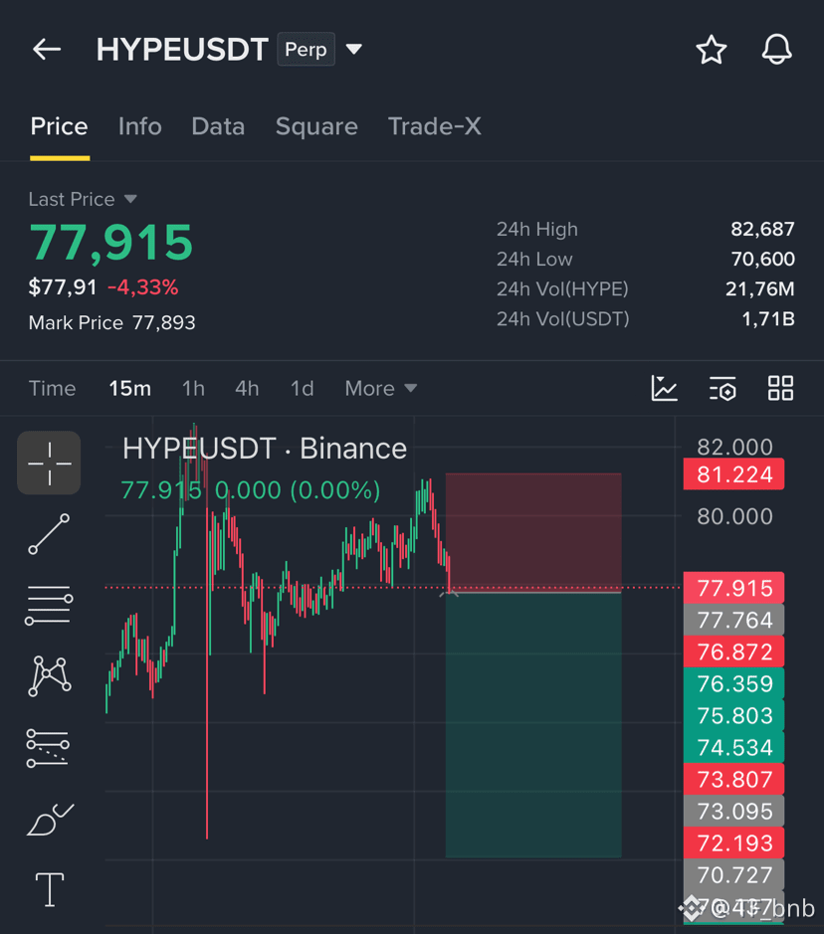
Task: Click the 80.000 axis scale value
Action: click(x=734, y=516)
